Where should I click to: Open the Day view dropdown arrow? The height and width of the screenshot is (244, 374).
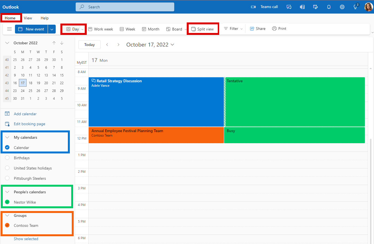pyautogui.click(x=83, y=29)
